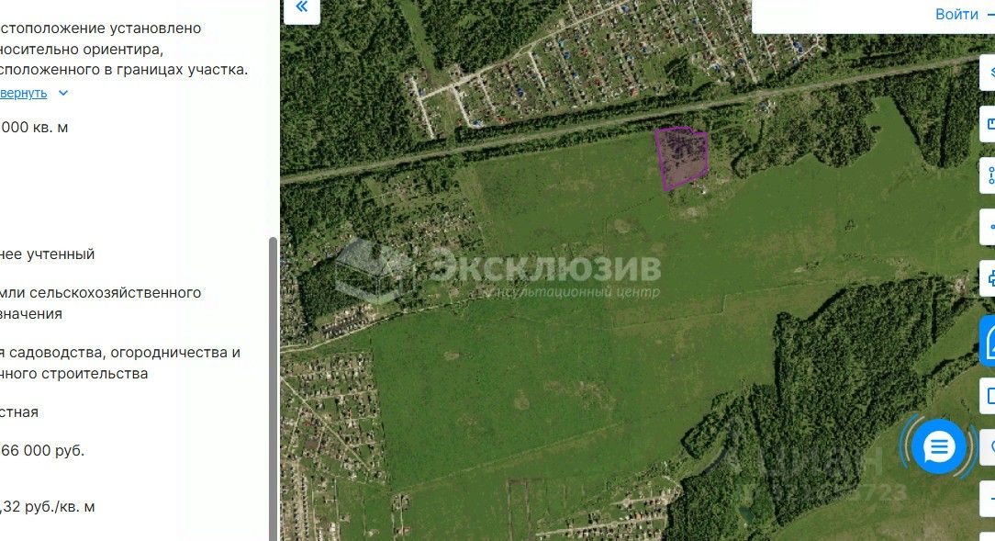The height and width of the screenshot is (541, 995).
Task: Click the развернуть link to expand address
Action: click(x=24, y=93)
